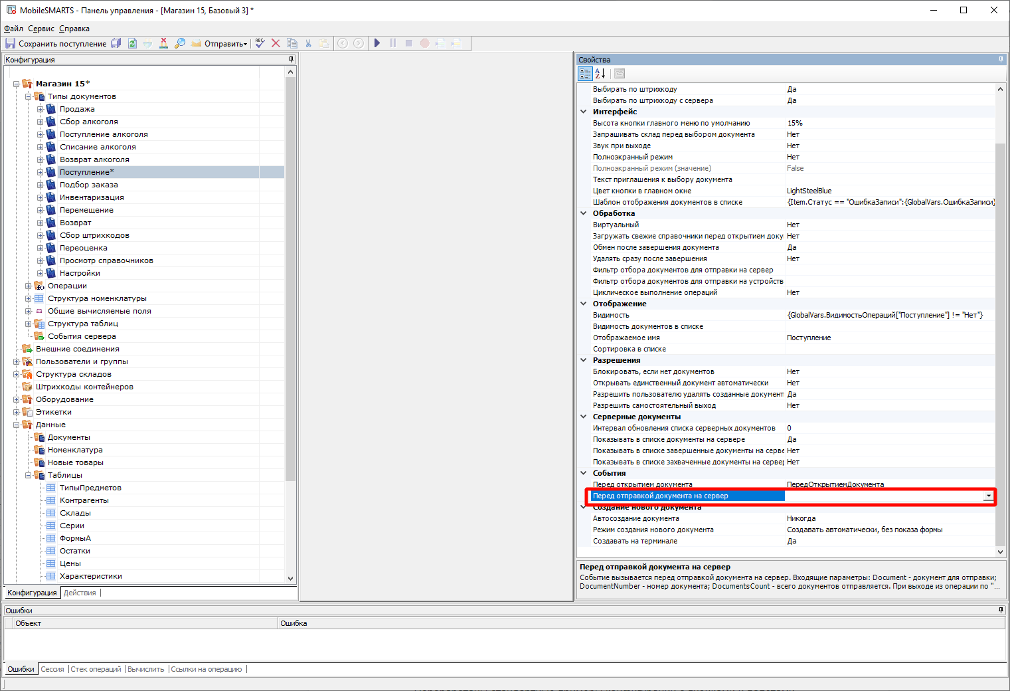Open dropdown for Перед отправкой документа на сервер

(988, 496)
